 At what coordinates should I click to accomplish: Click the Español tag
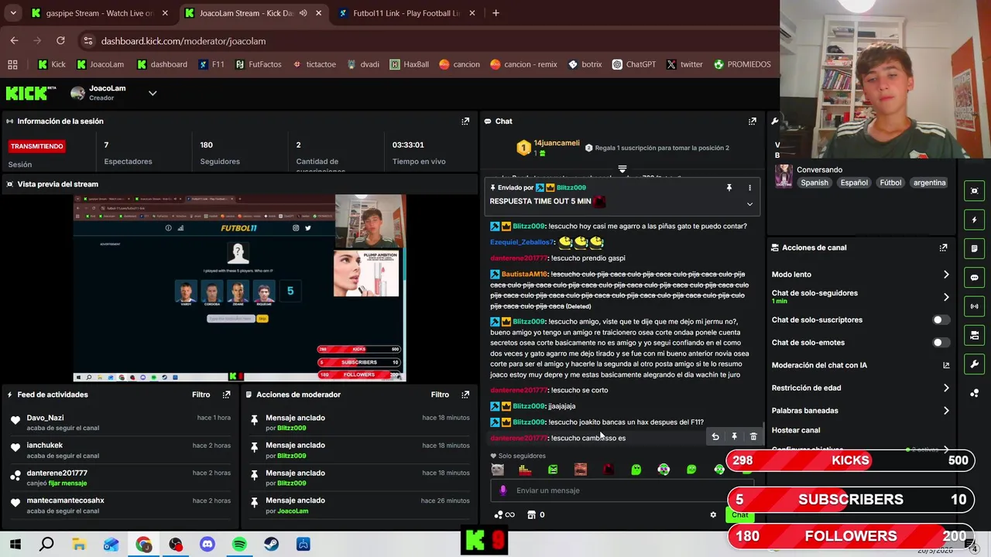tap(854, 183)
